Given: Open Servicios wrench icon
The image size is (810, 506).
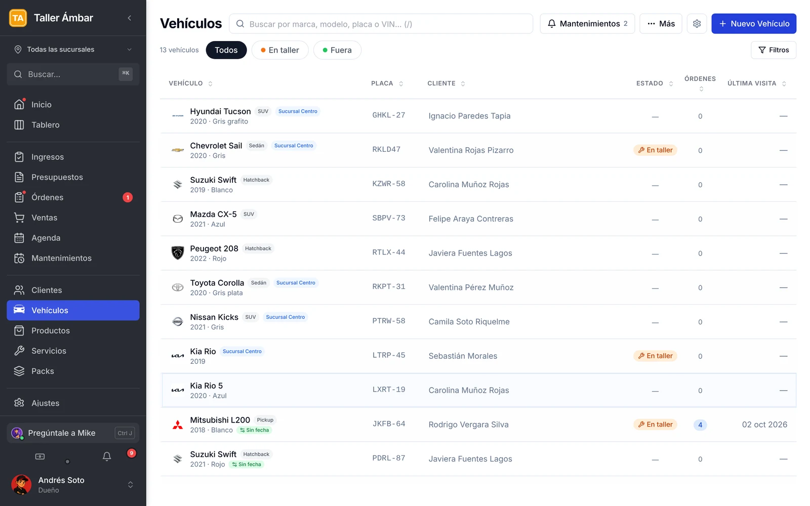Looking at the screenshot, I should point(19,351).
